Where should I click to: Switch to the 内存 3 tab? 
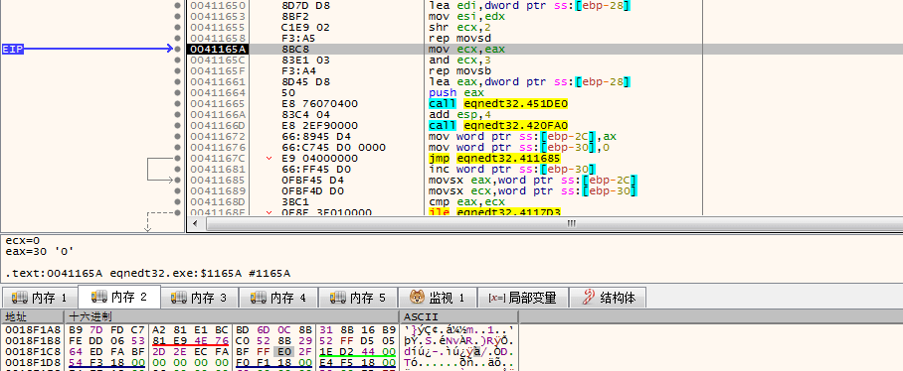point(199,298)
